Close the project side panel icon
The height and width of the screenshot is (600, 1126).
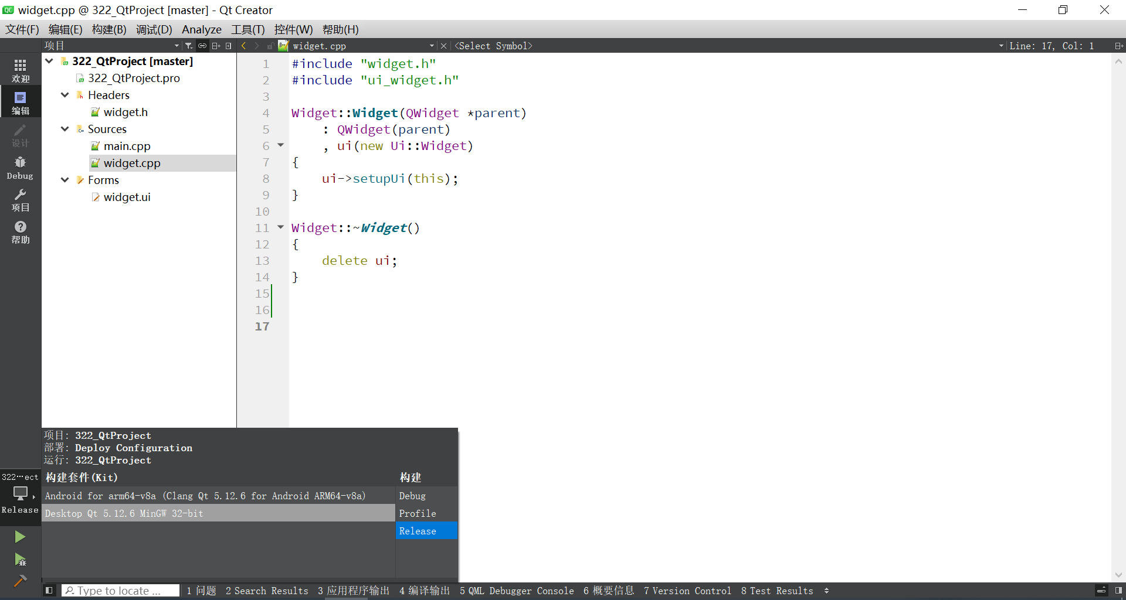click(x=229, y=46)
